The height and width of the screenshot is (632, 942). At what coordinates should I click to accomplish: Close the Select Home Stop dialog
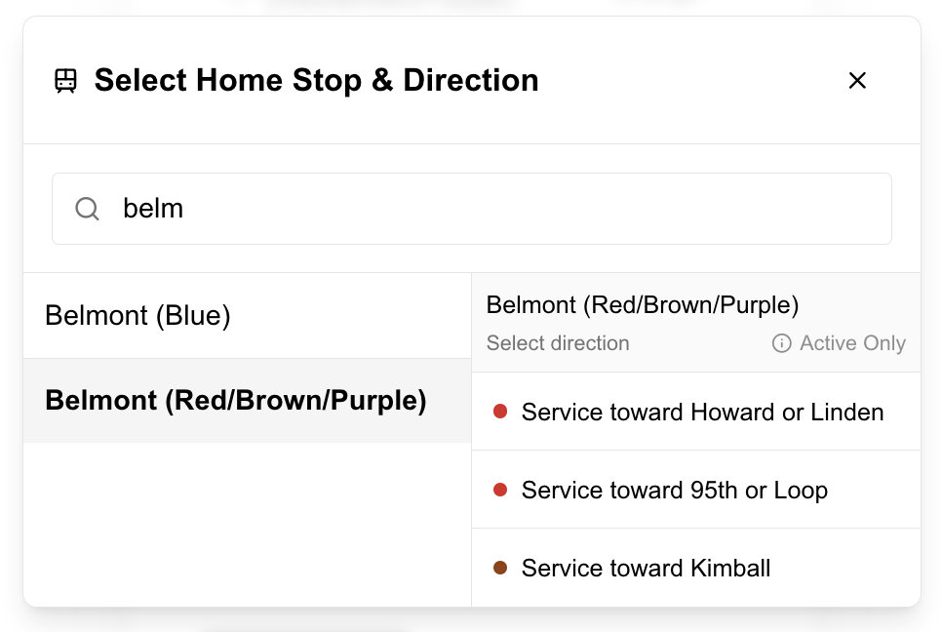tap(857, 81)
